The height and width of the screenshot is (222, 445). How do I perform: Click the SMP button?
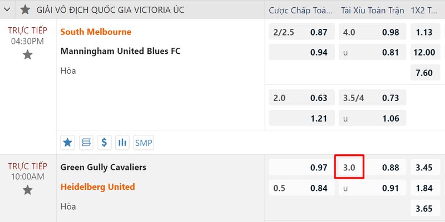point(144,143)
